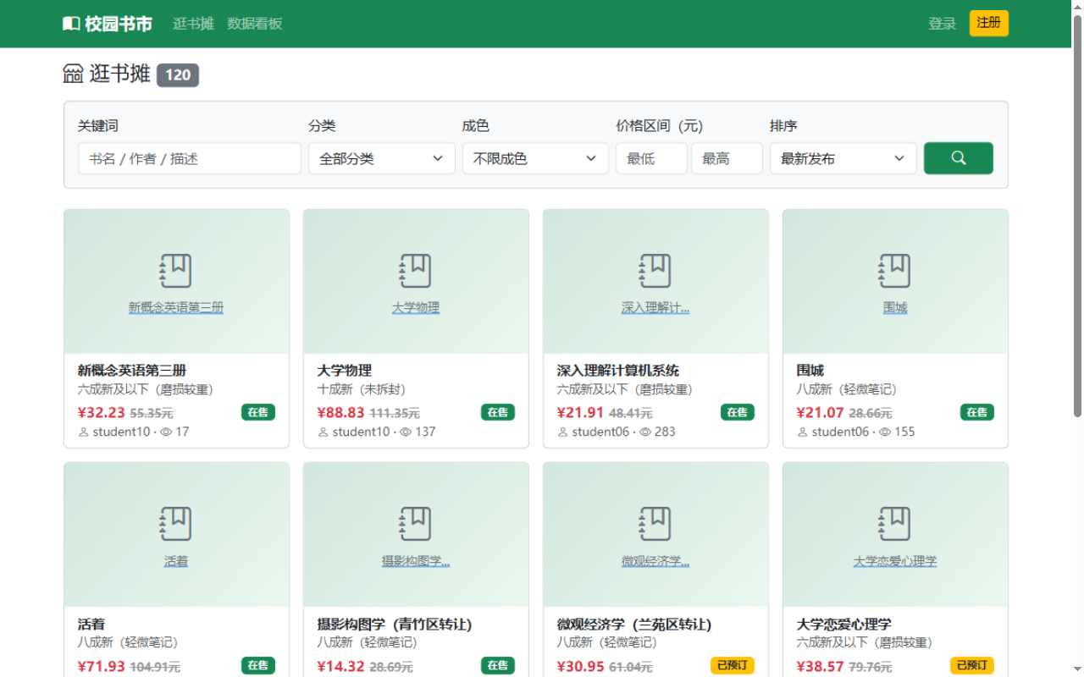Click the search magnifier button
The height and width of the screenshot is (677, 1084).
pyautogui.click(x=958, y=158)
